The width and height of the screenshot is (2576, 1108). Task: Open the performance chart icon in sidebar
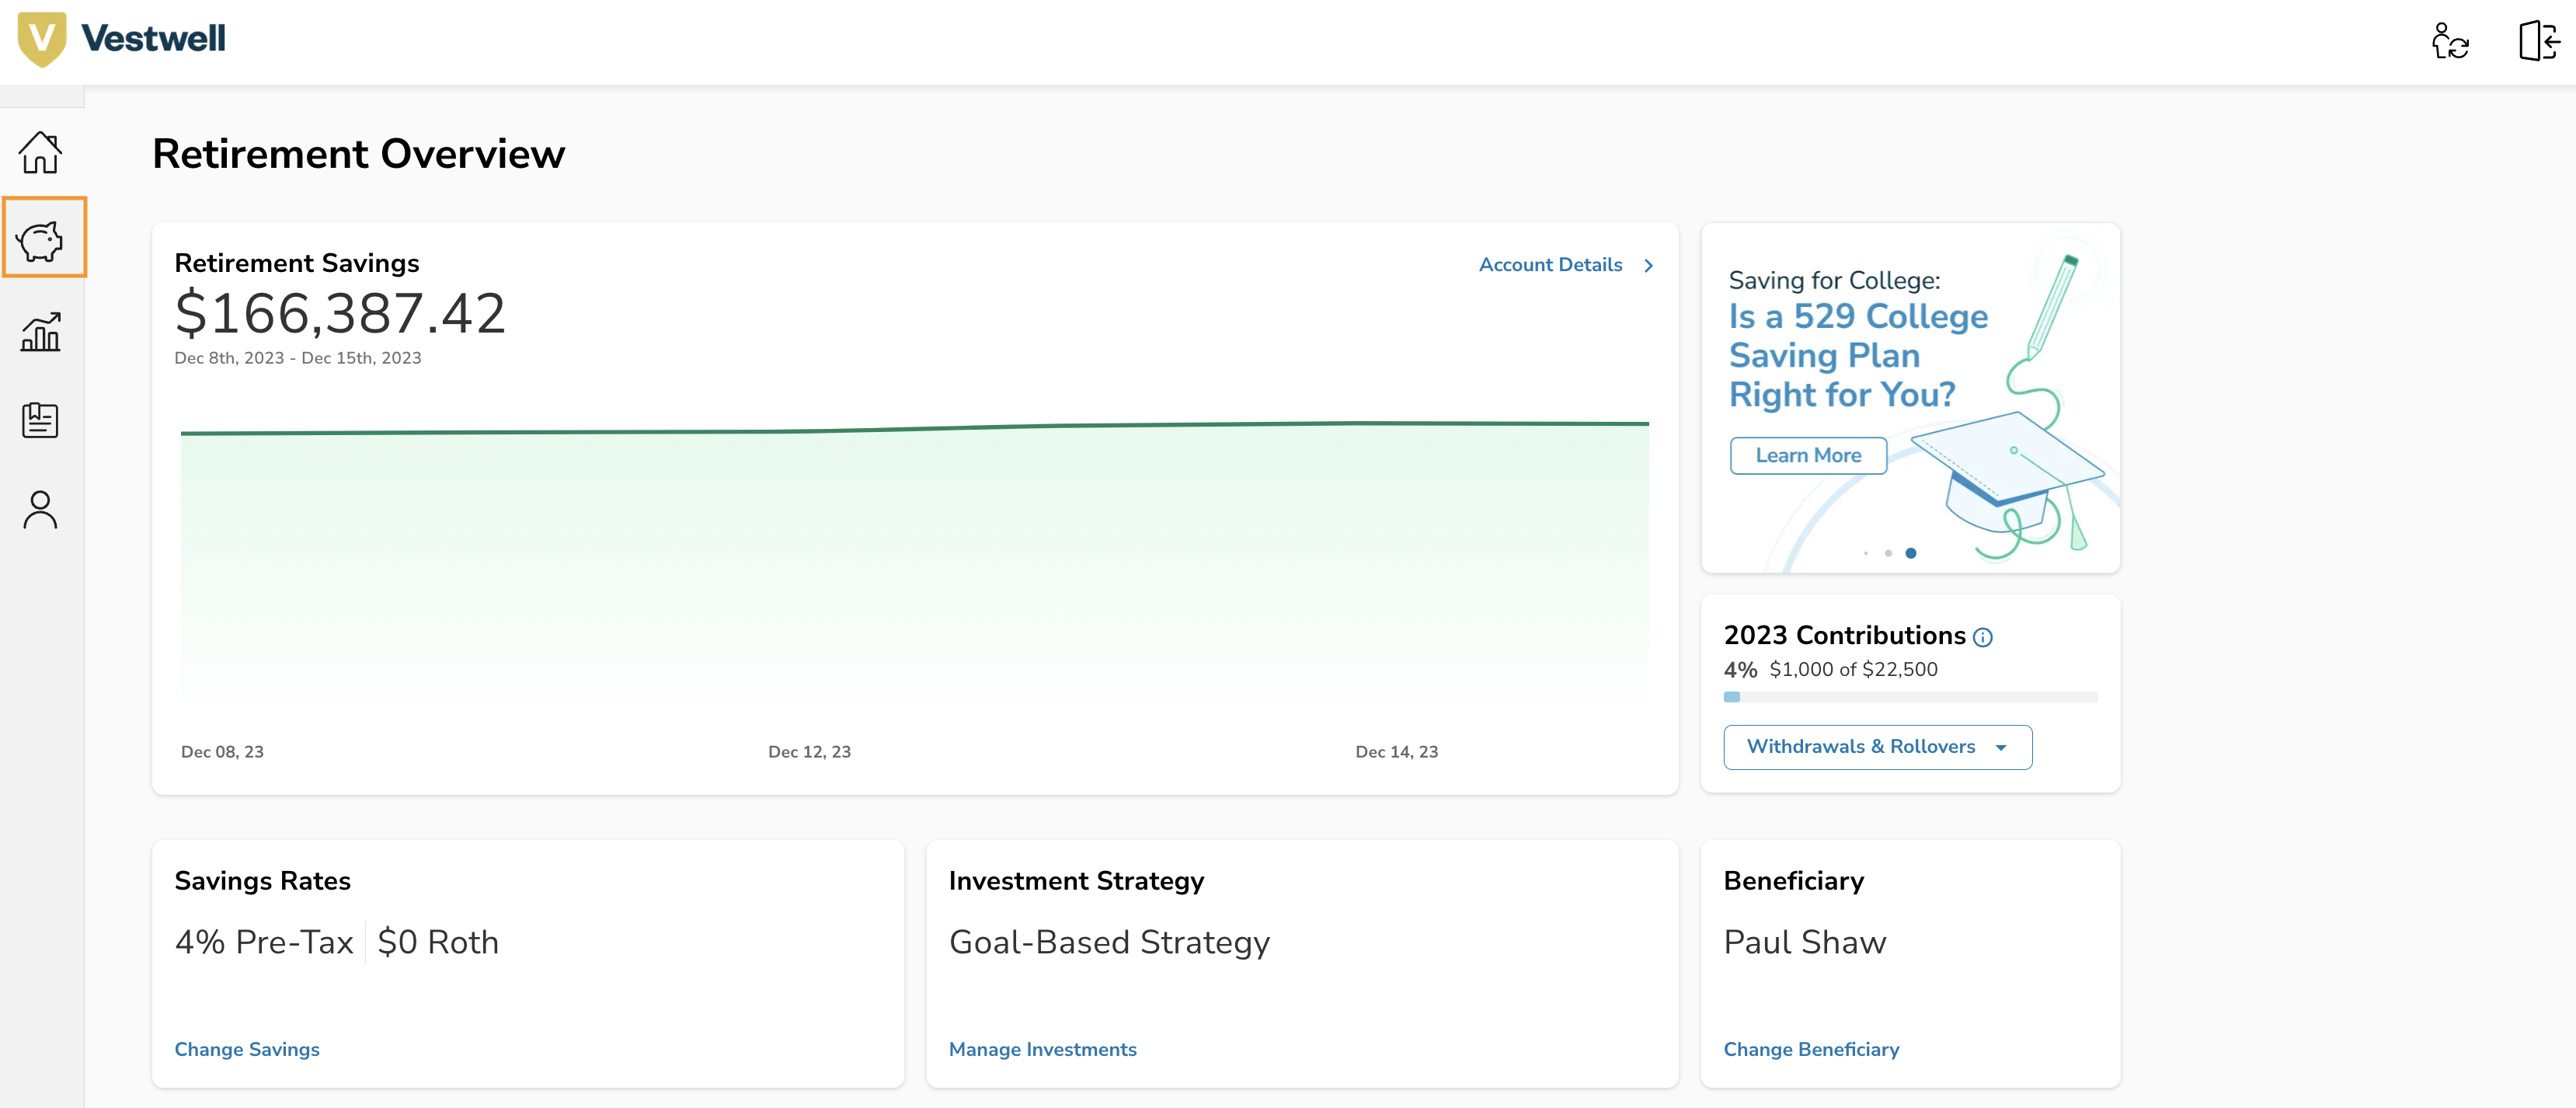pos(40,331)
